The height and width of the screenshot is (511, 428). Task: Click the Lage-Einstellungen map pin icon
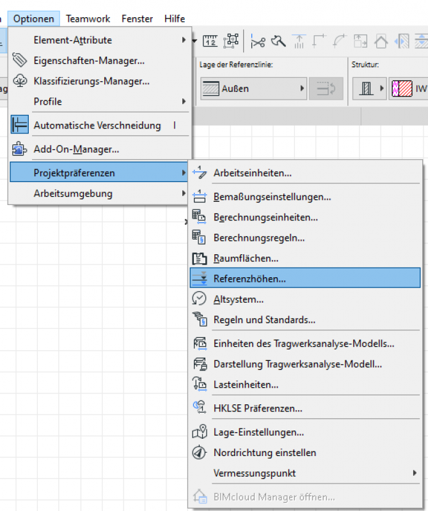(x=200, y=432)
